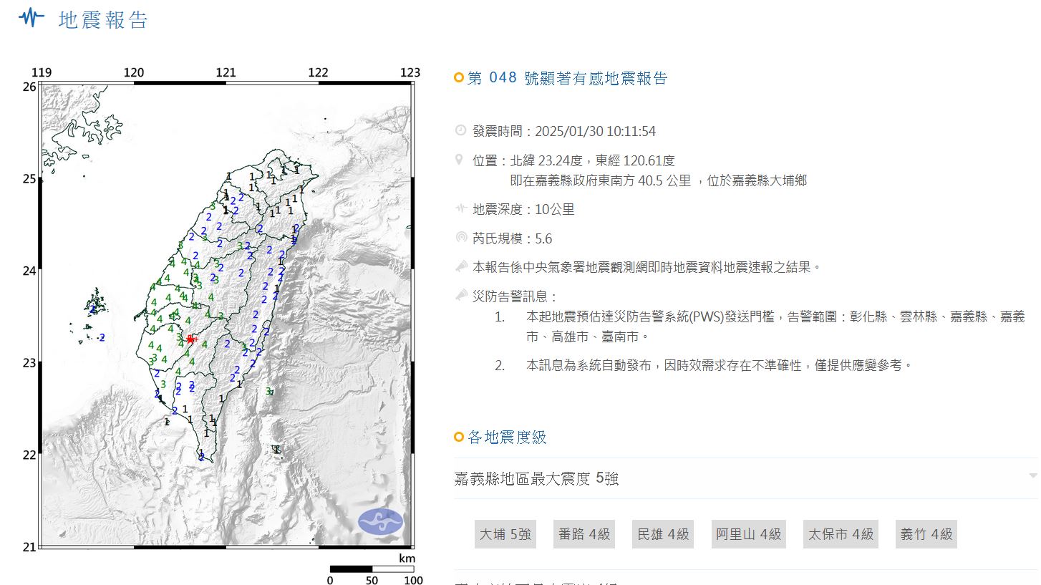Click the clock icon next to 發震時間

[460, 130]
